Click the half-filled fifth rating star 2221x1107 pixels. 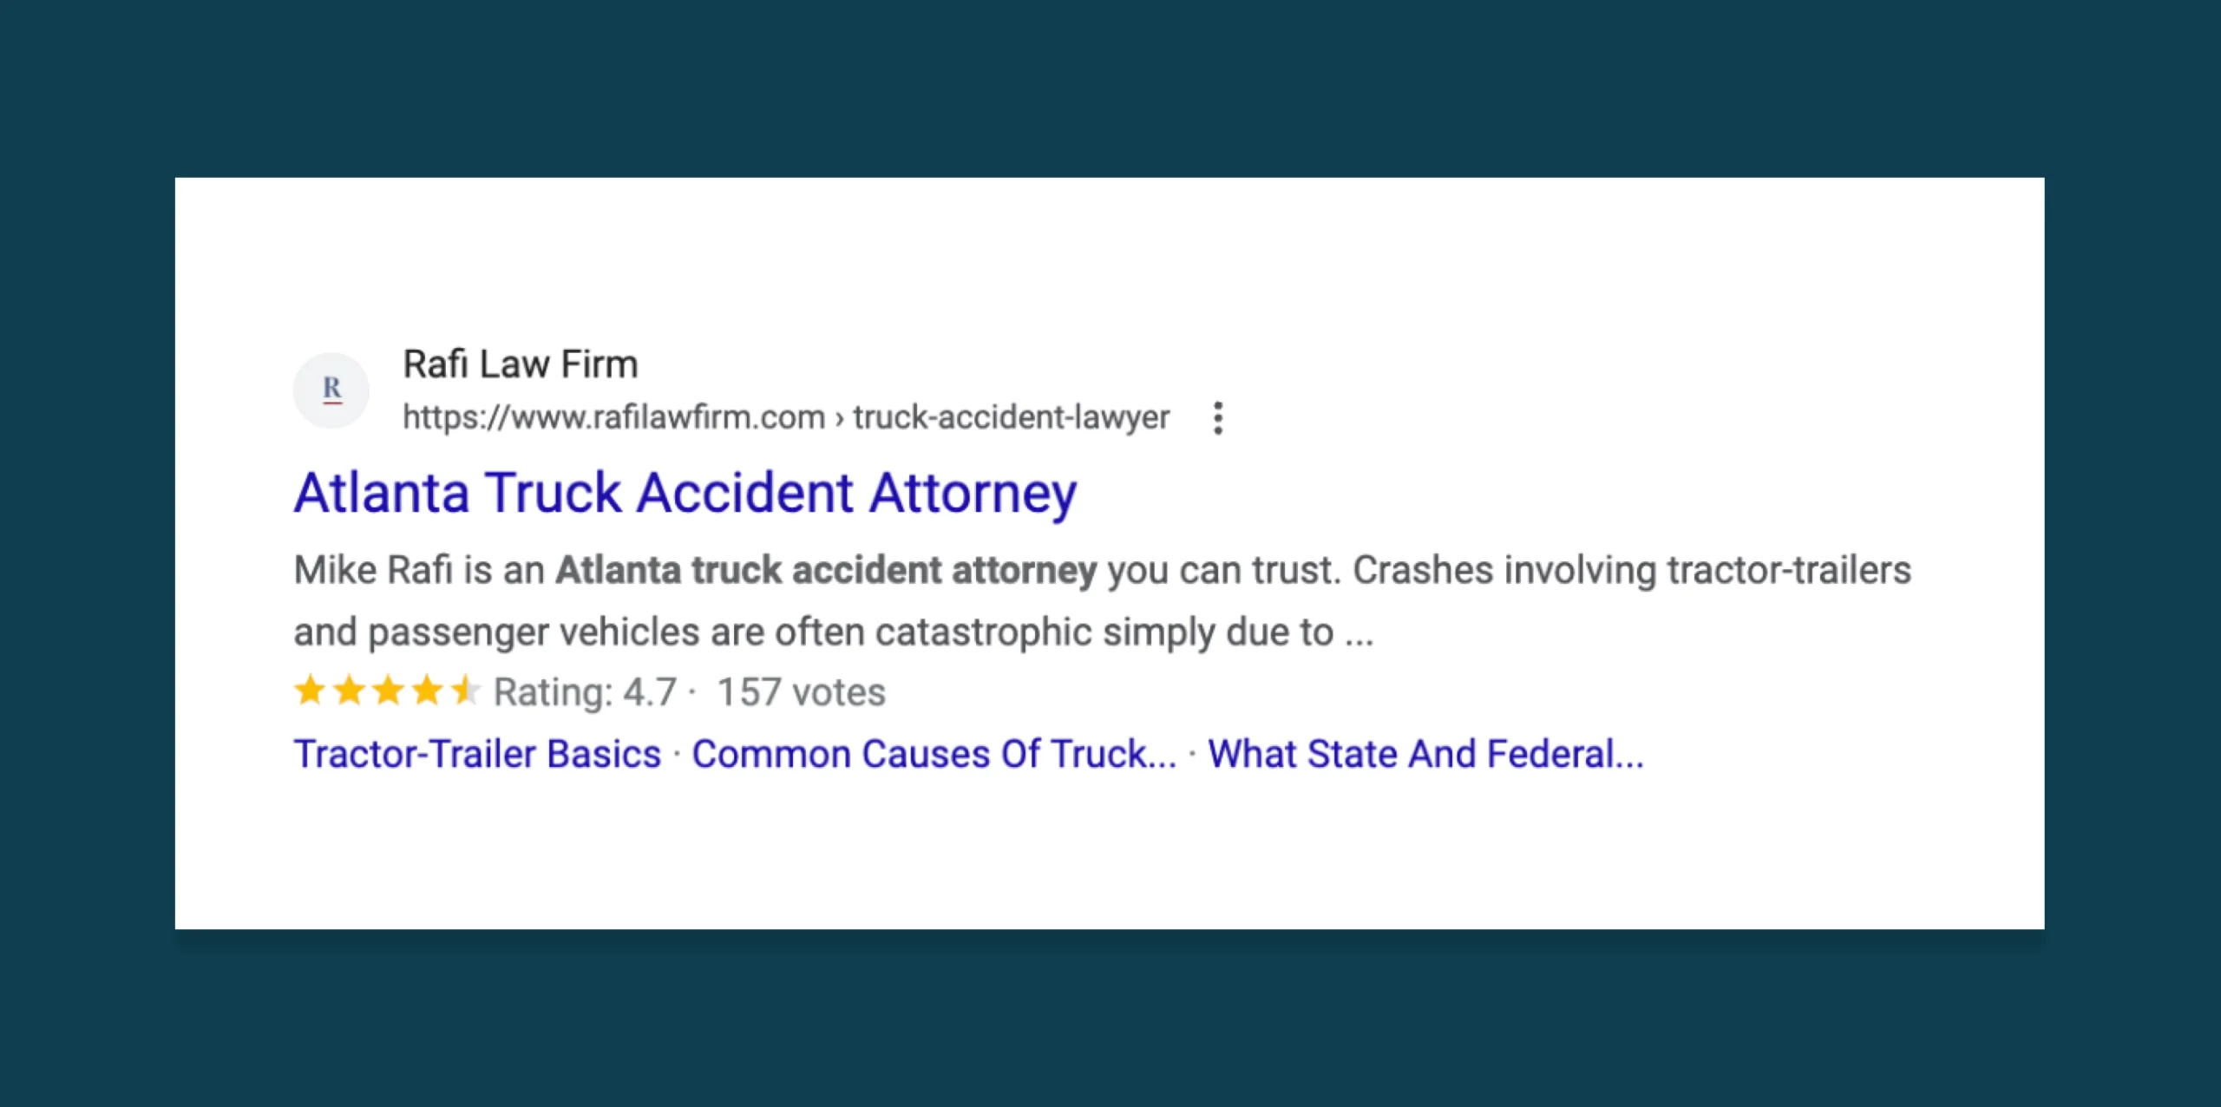coord(466,691)
